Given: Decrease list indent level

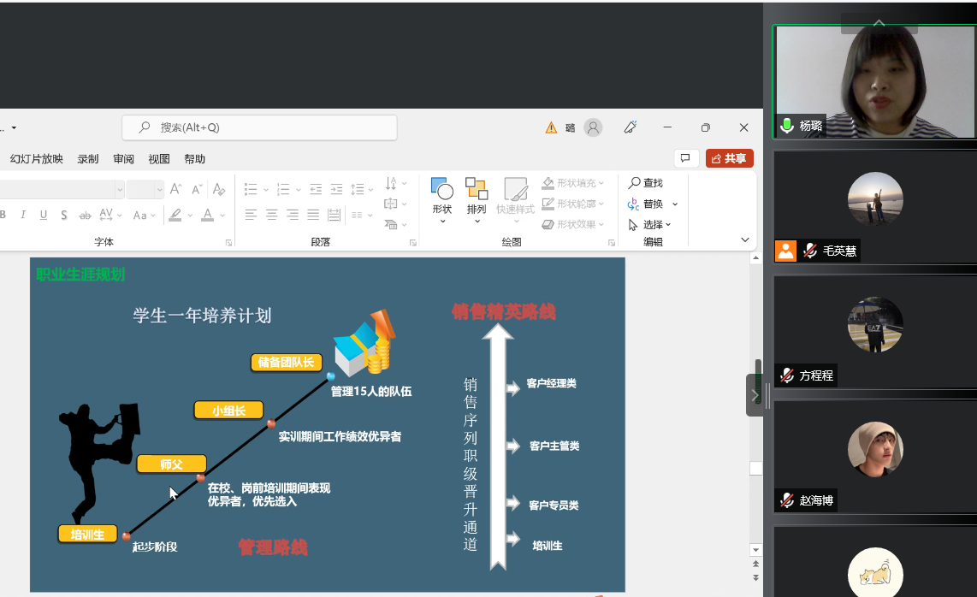Looking at the screenshot, I should coord(316,189).
